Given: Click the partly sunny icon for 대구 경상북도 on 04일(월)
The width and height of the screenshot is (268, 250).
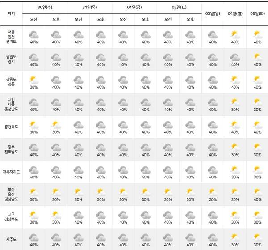Looking at the screenshot, I should click(235, 215).
